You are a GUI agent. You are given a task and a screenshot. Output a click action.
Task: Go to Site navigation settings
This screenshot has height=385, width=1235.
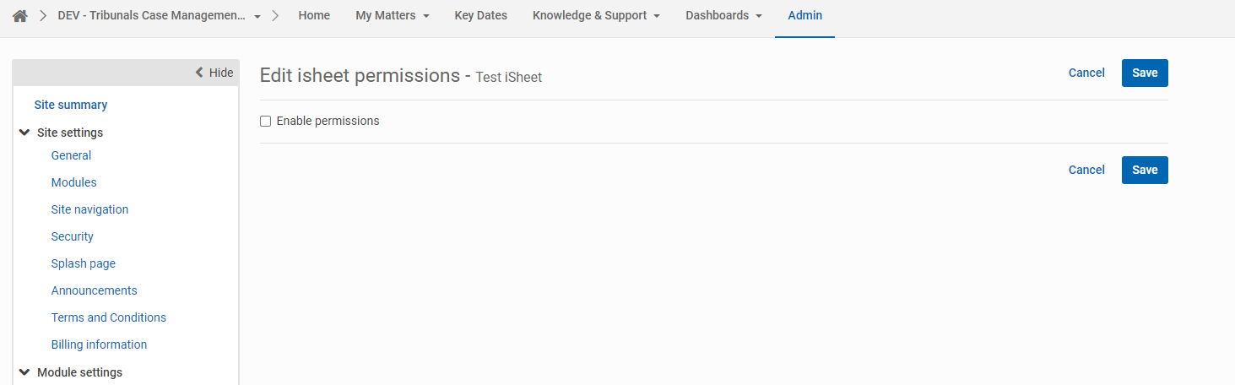[x=89, y=209]
